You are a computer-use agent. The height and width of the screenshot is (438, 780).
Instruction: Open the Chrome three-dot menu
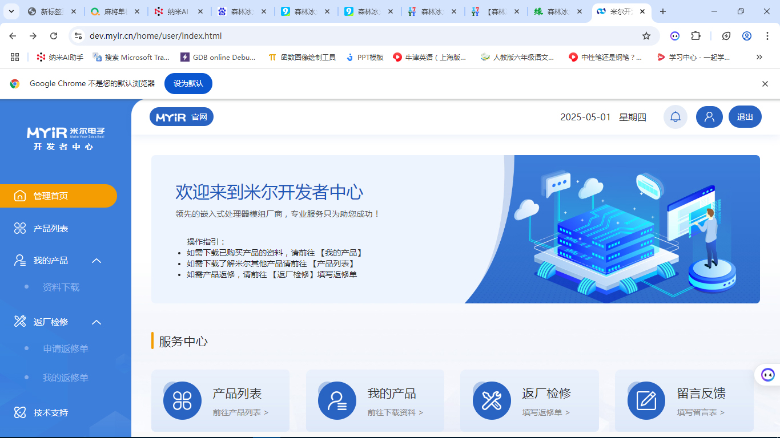click(x=767, y=36)
